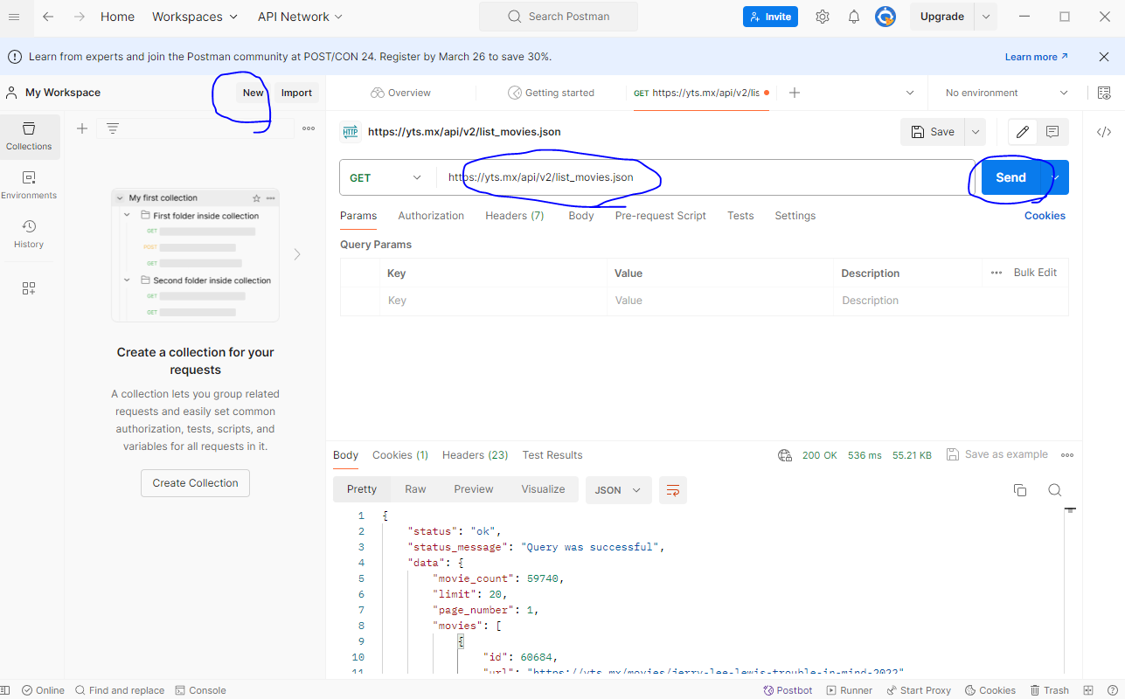Open the environment quick look icon
The height and width of the screenshot is (699, 1125).
pos(1104,93)
